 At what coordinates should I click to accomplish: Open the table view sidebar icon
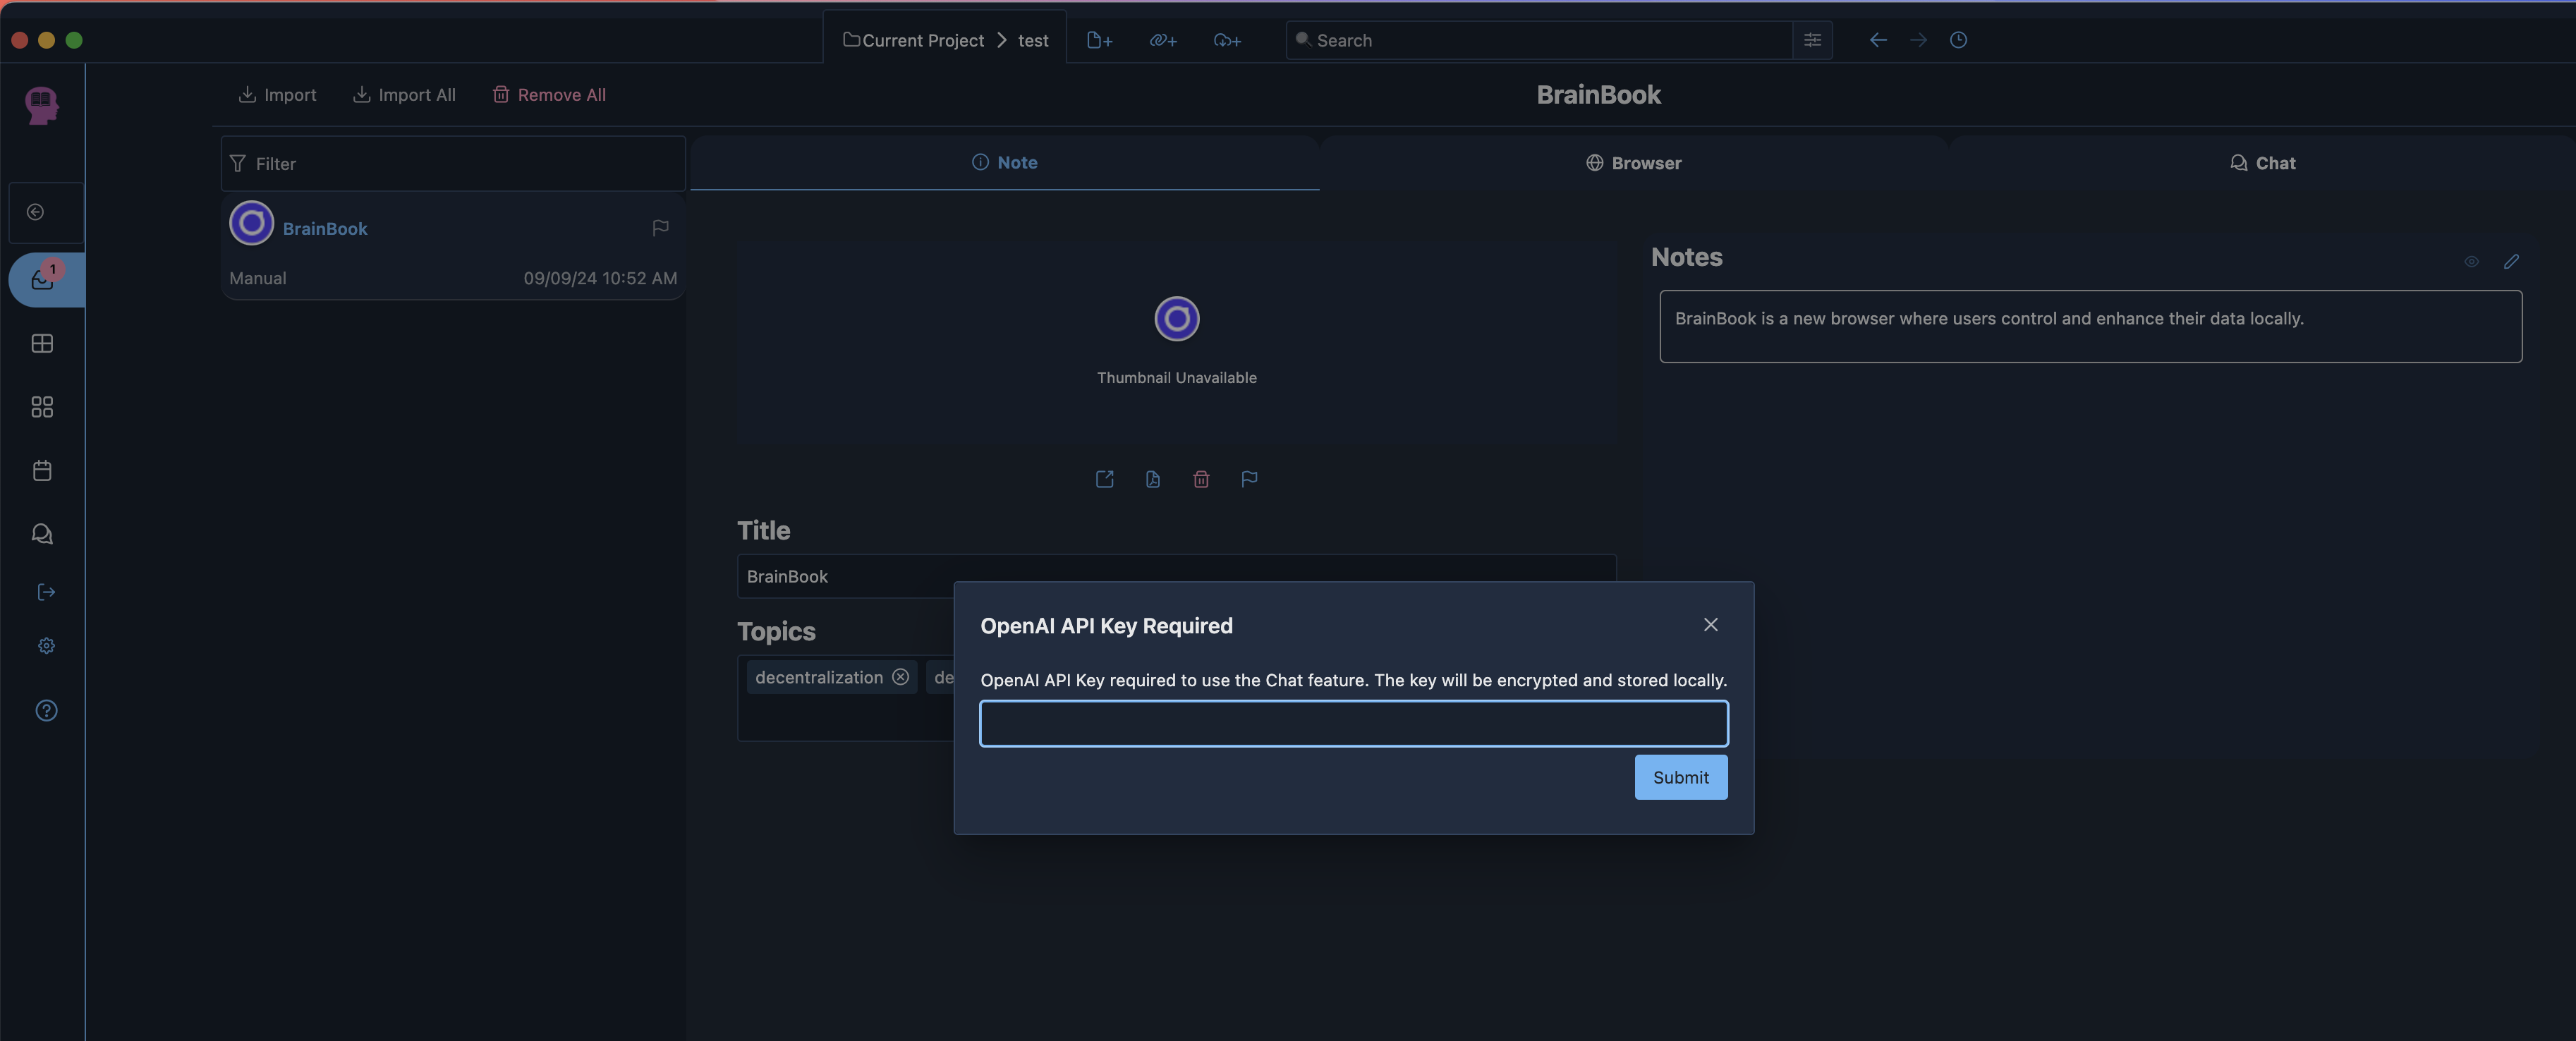coord(42,343)
